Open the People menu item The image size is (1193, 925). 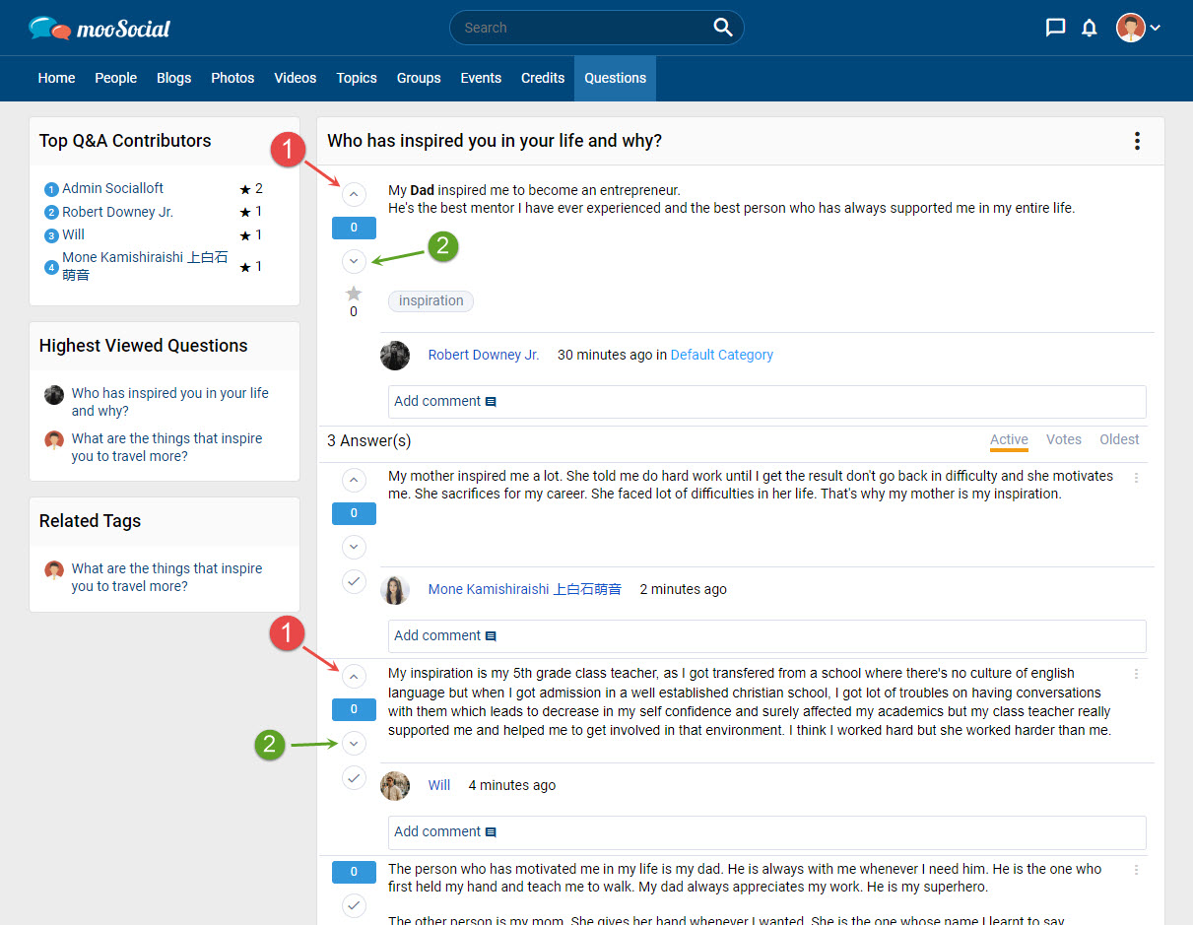116,78
